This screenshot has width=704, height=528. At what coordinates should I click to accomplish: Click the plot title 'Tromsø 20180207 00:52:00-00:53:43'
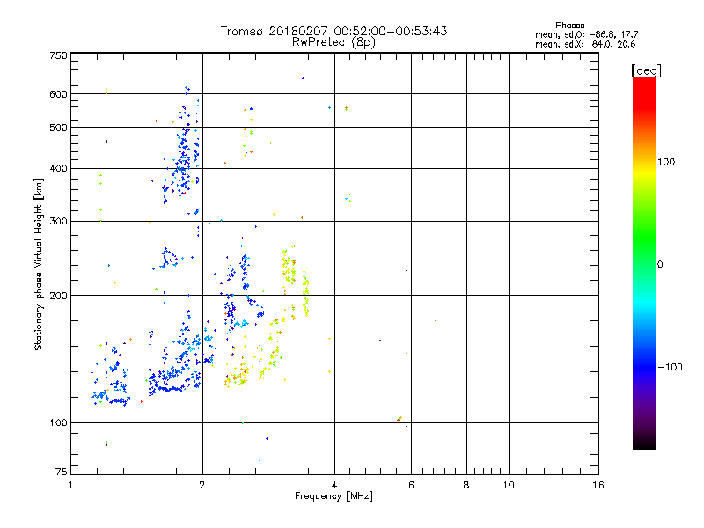click(x=334, y=31)
